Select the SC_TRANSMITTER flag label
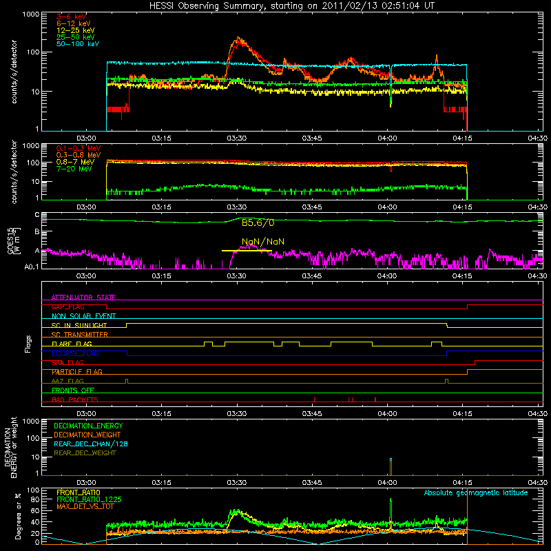 click(x=80, y=334)
